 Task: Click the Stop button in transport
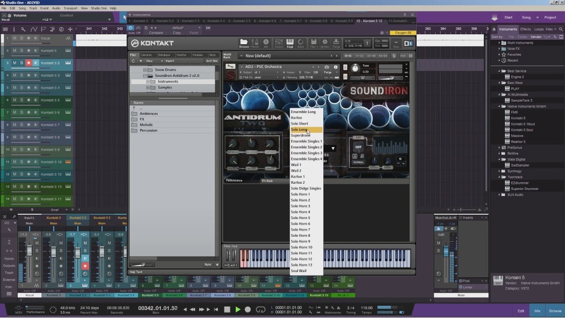tap(227, 310)
